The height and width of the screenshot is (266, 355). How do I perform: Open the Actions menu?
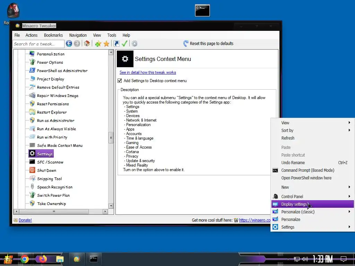click(32, 35)
